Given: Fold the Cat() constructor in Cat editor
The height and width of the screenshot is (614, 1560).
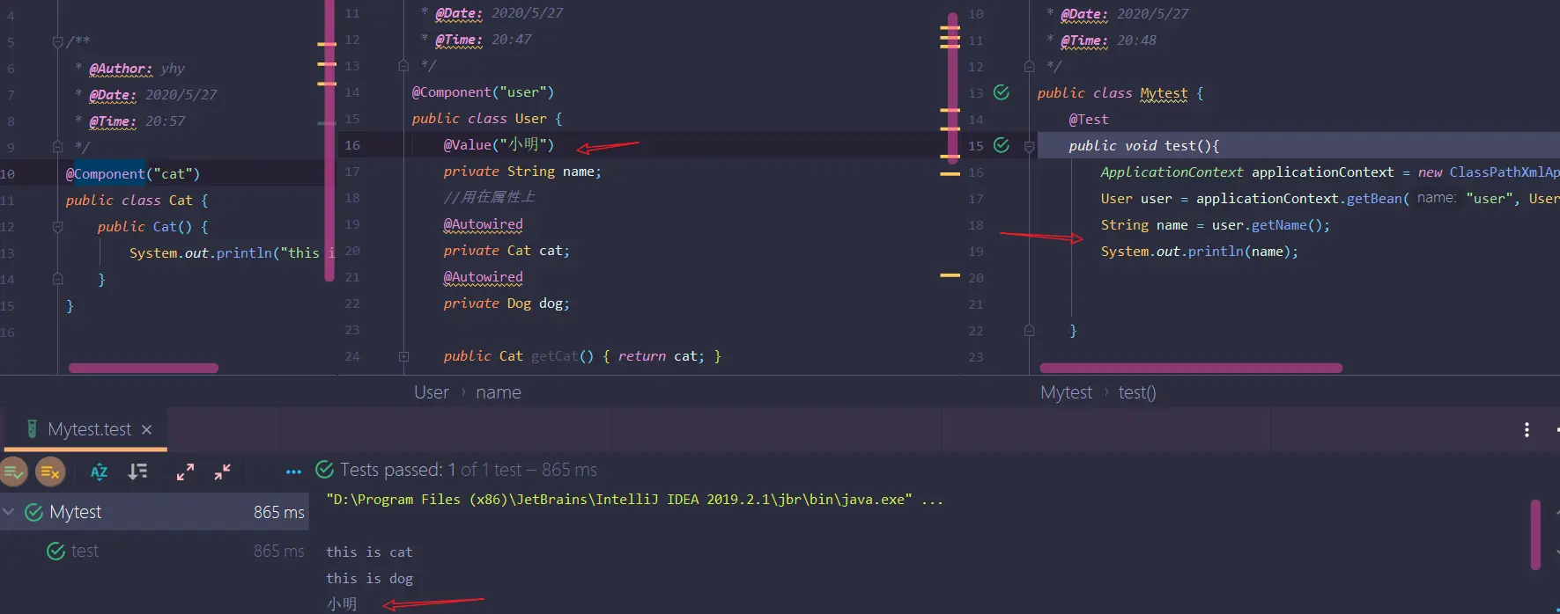Looking at the screenshot, I should coord(57,227).
